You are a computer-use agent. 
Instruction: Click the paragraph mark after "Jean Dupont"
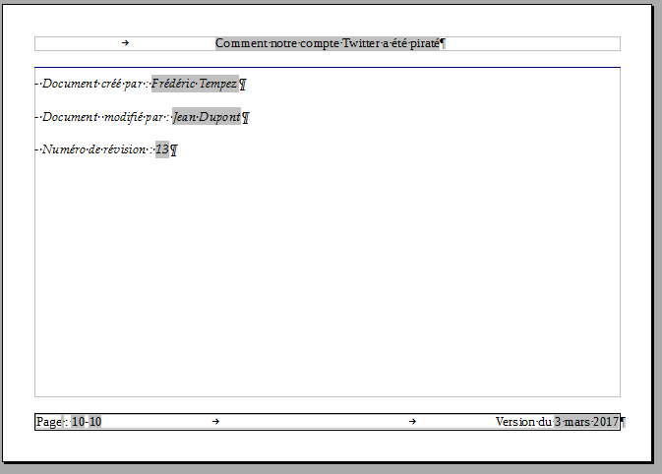[246, 119]
